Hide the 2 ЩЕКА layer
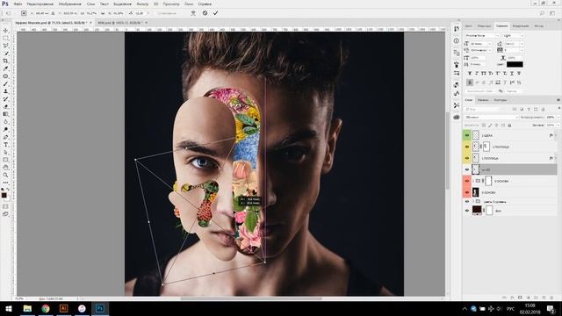 (x=466, y=135)
